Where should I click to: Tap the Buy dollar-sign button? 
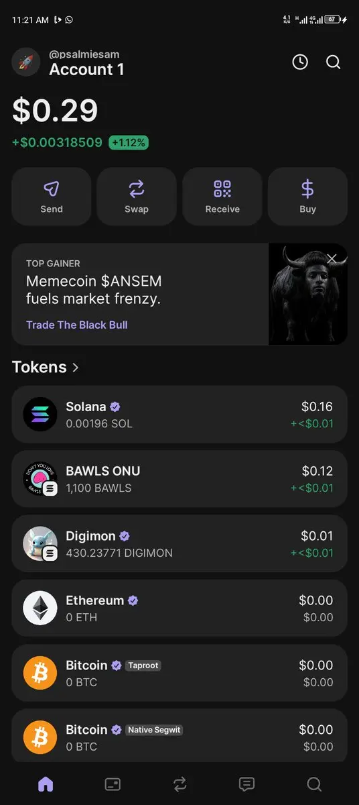click(x=307, y=197)
